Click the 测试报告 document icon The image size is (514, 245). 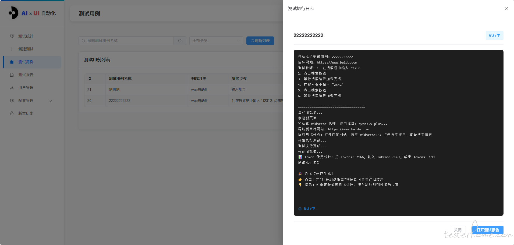point(12,75)
